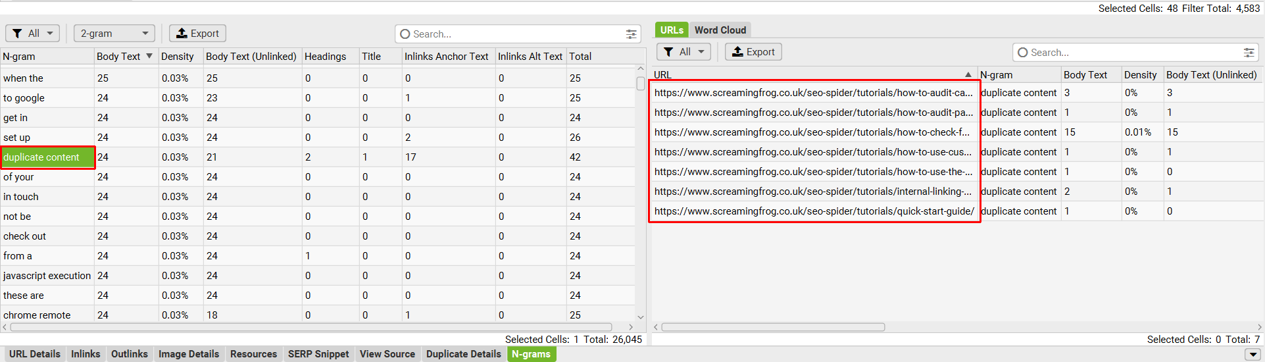The width and height of the screenshot is (1265, 362).
Task: Open the SERP Snippet tab
Action: pyautogui.click(x=318, y=354)
